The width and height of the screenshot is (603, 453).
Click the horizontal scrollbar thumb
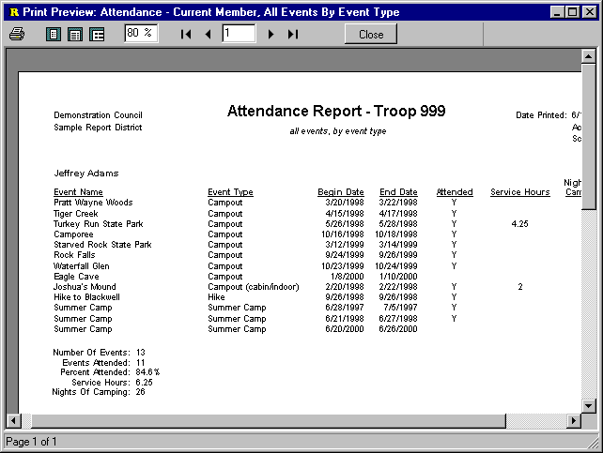[x=269, y=420]
